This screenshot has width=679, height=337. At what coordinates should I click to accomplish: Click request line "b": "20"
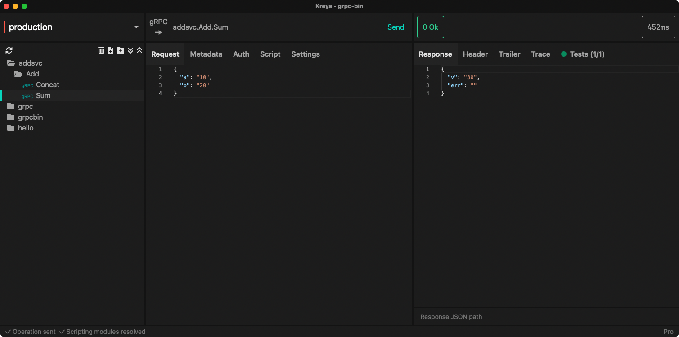pos(194,85)
